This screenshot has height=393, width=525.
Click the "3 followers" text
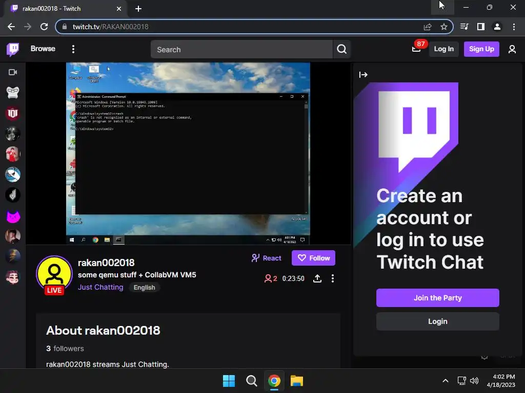(x=65, y=348)
